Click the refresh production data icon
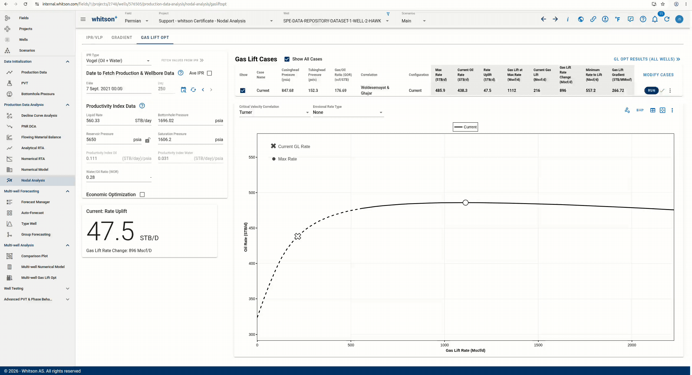The height and width of the screenshot is (375, 692). coord(193,90)
